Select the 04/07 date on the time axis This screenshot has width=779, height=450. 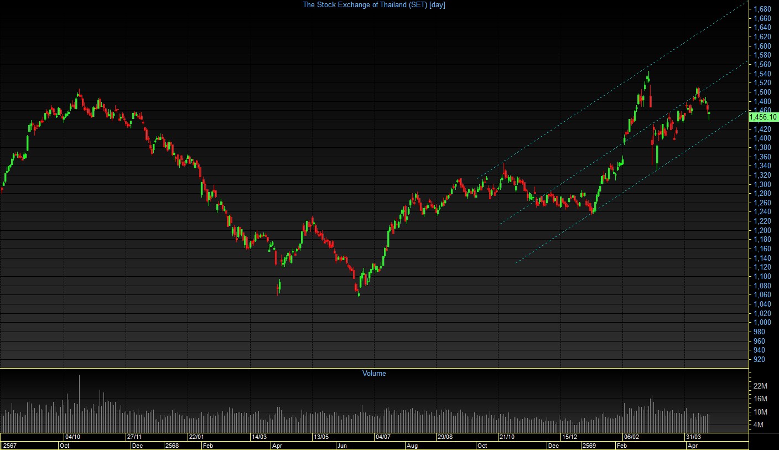pos(383,437)
